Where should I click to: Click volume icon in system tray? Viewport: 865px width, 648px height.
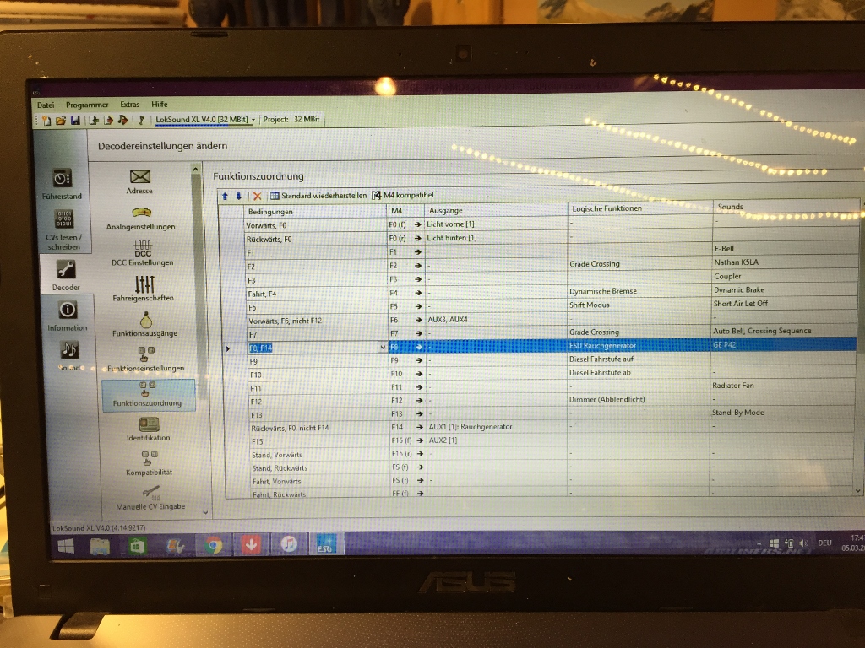click(804, 543)
